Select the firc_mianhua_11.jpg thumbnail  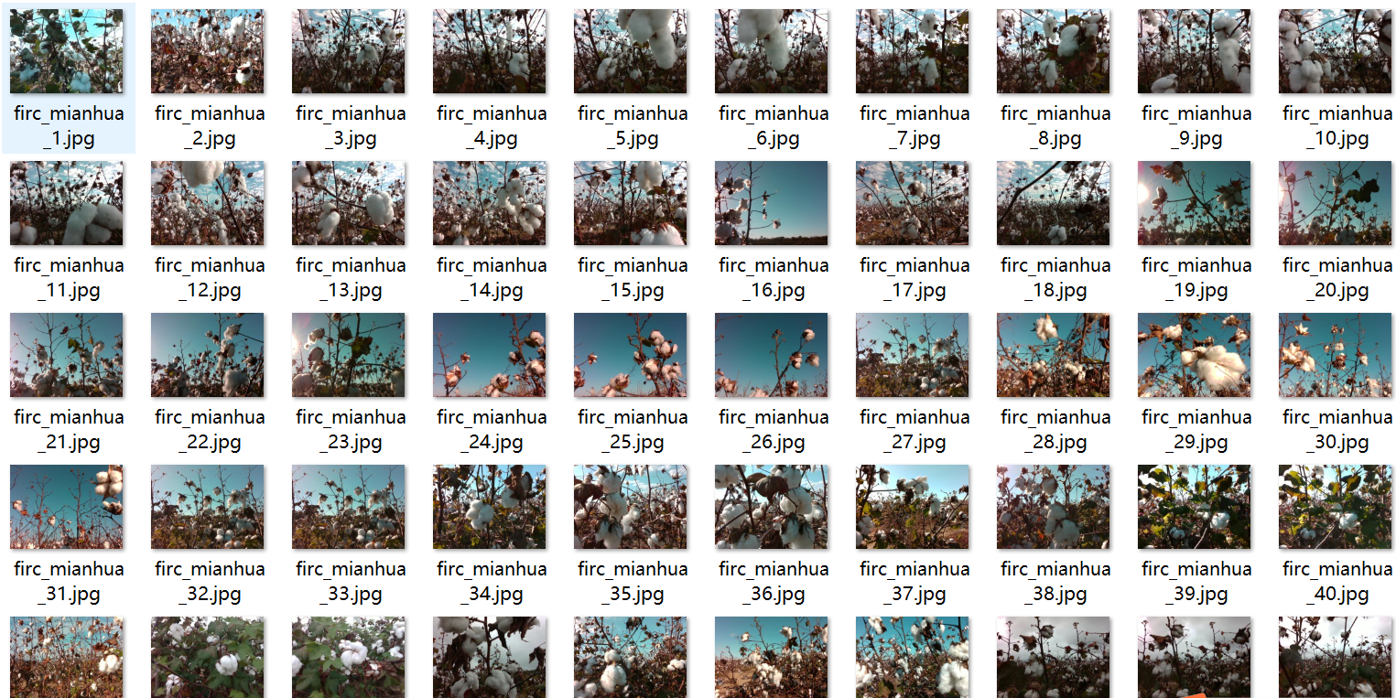tap(67, 203)
